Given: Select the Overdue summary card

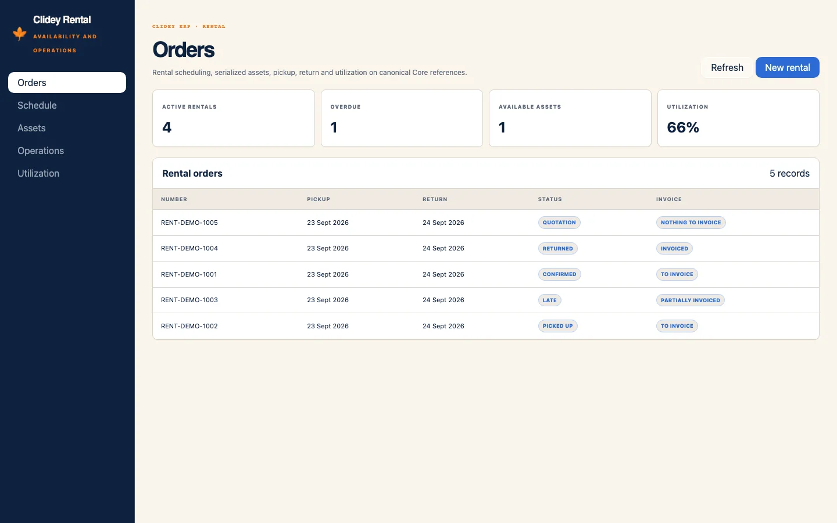Looking at the screenshot, I should click(x=402, y=118).
